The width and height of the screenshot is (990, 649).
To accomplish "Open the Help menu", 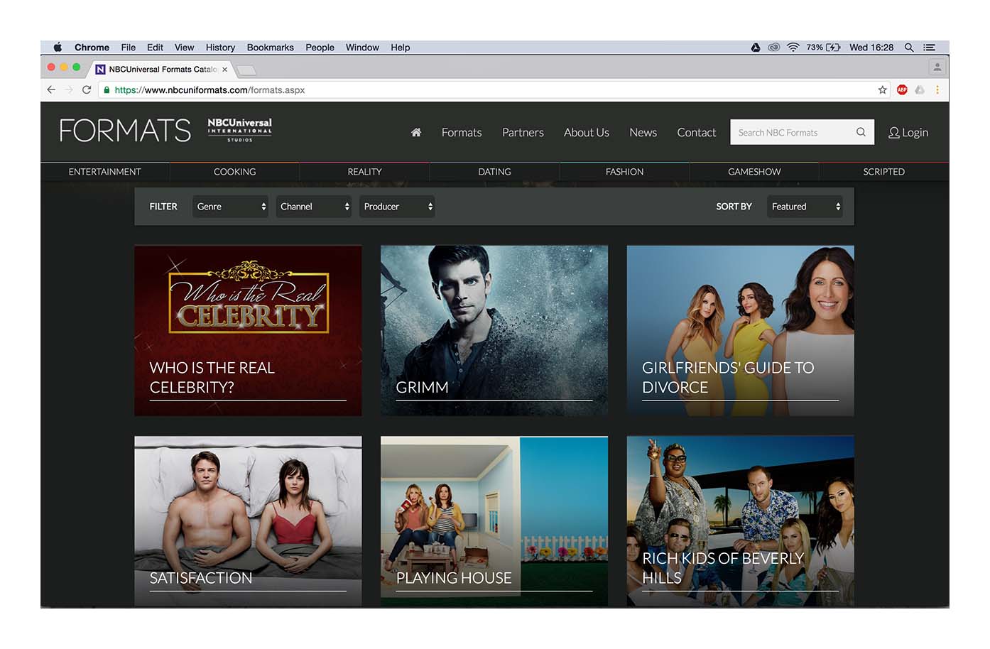I will click(x=401, y=48).
